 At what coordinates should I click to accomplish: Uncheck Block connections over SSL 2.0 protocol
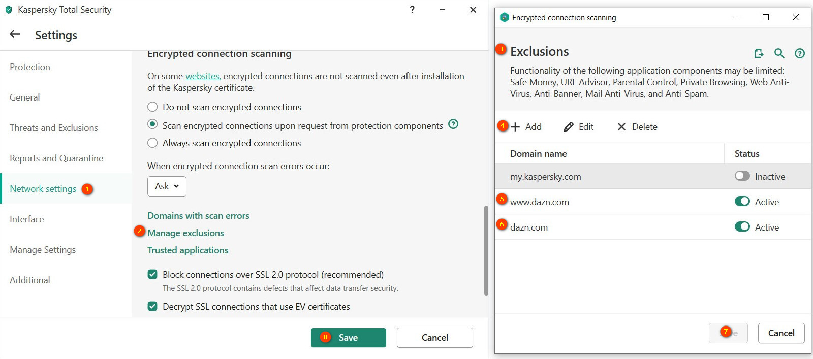pos(152,275)
